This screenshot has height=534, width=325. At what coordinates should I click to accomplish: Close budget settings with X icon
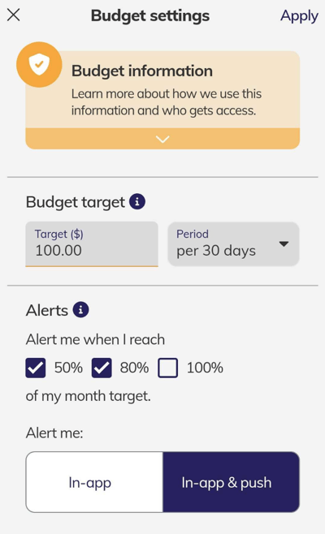pos(13,15)
